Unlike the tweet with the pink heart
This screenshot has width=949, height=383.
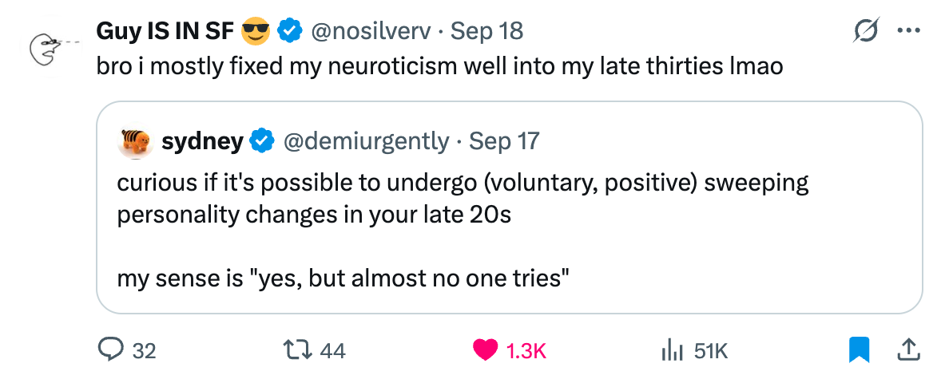[484, 349]
